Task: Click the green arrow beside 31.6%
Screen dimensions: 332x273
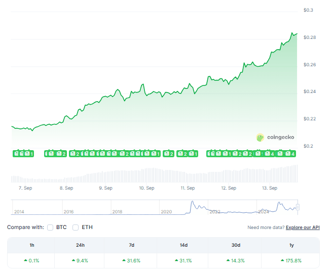Action: click(x=124, y=260)
